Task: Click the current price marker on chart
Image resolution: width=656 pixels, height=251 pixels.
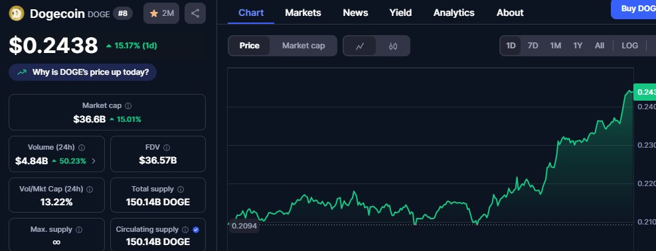Action: click(x=645, y=92)
